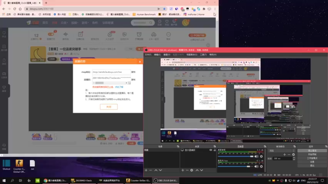
Task: Toggle studio mode button in OBS controls
Action: [x=312, y=158]
